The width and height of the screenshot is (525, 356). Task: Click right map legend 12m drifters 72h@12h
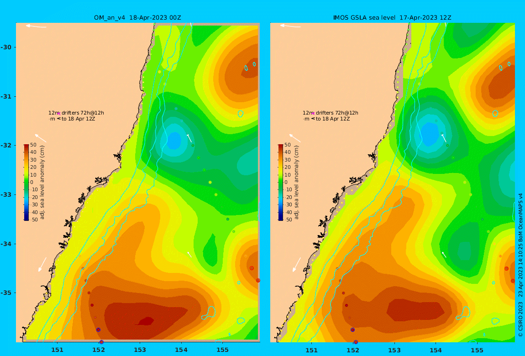pos(331,113)
